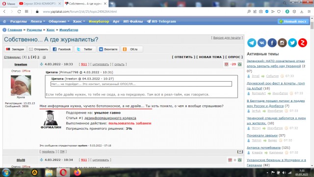
Task: Open the Facebook round social icon
Action: (x=272, y=43)
